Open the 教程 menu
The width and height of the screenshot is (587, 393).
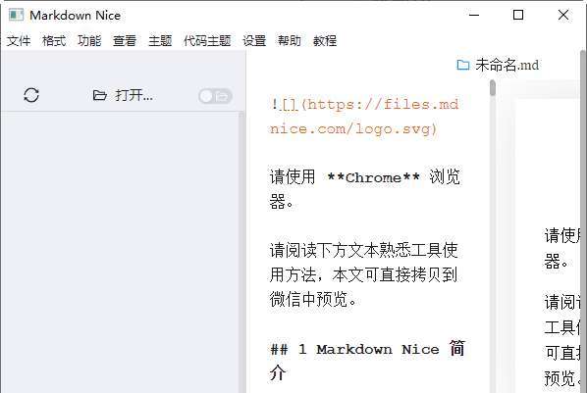click(x=325, y=40)
